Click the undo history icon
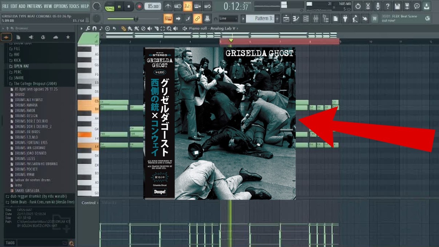The image size is (439, 247). [x=358, y=6]
